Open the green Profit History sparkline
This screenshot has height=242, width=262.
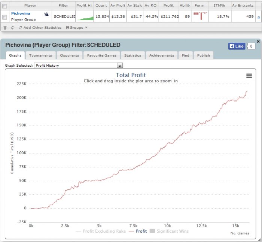click(84, 17)
